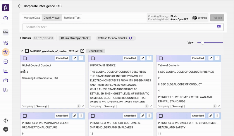Open SAMSUNG pdf in external viewer
Screen dimensions: 234x136
tap(82, 51)
